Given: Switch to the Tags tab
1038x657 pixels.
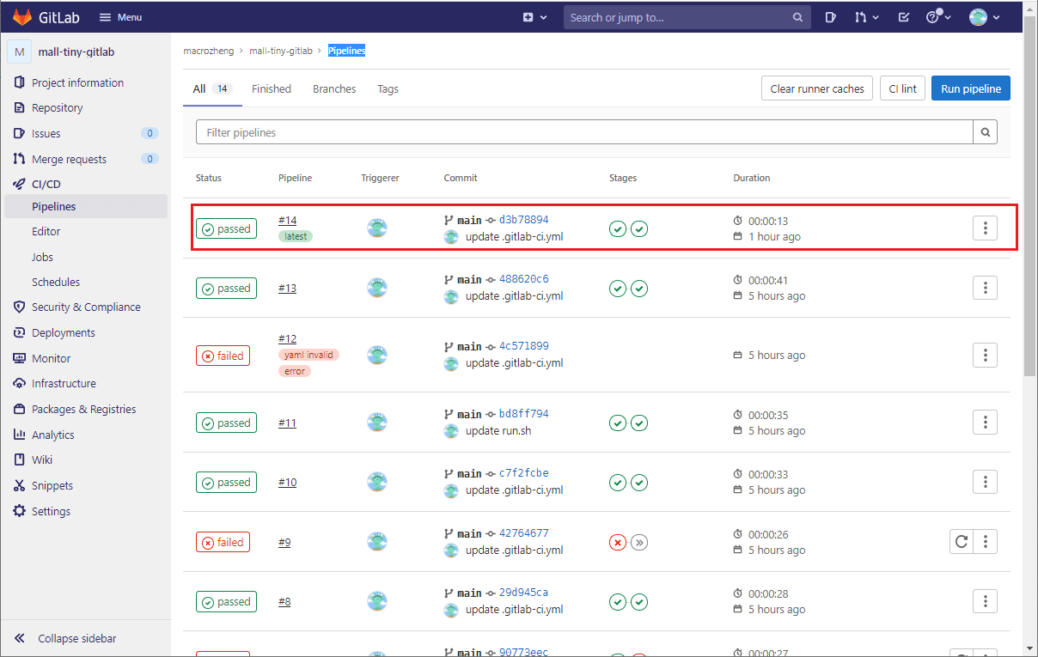Looking at the screenshot, I should click(388, 88).
